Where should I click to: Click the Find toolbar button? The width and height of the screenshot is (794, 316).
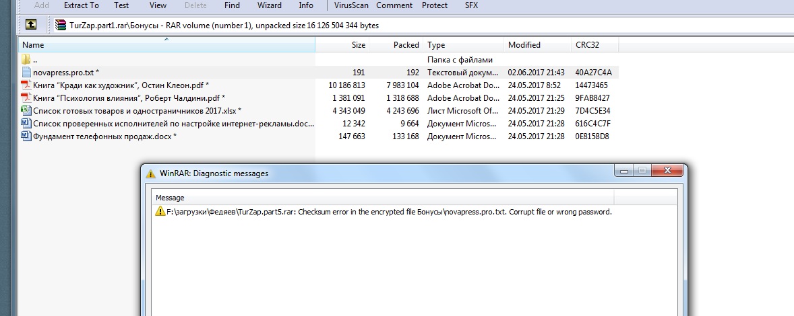tap(232, 5)
